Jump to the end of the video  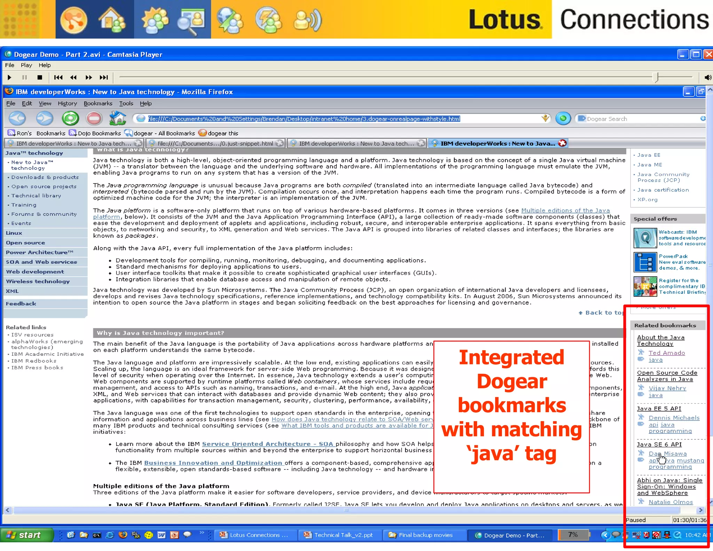(104, 77)
